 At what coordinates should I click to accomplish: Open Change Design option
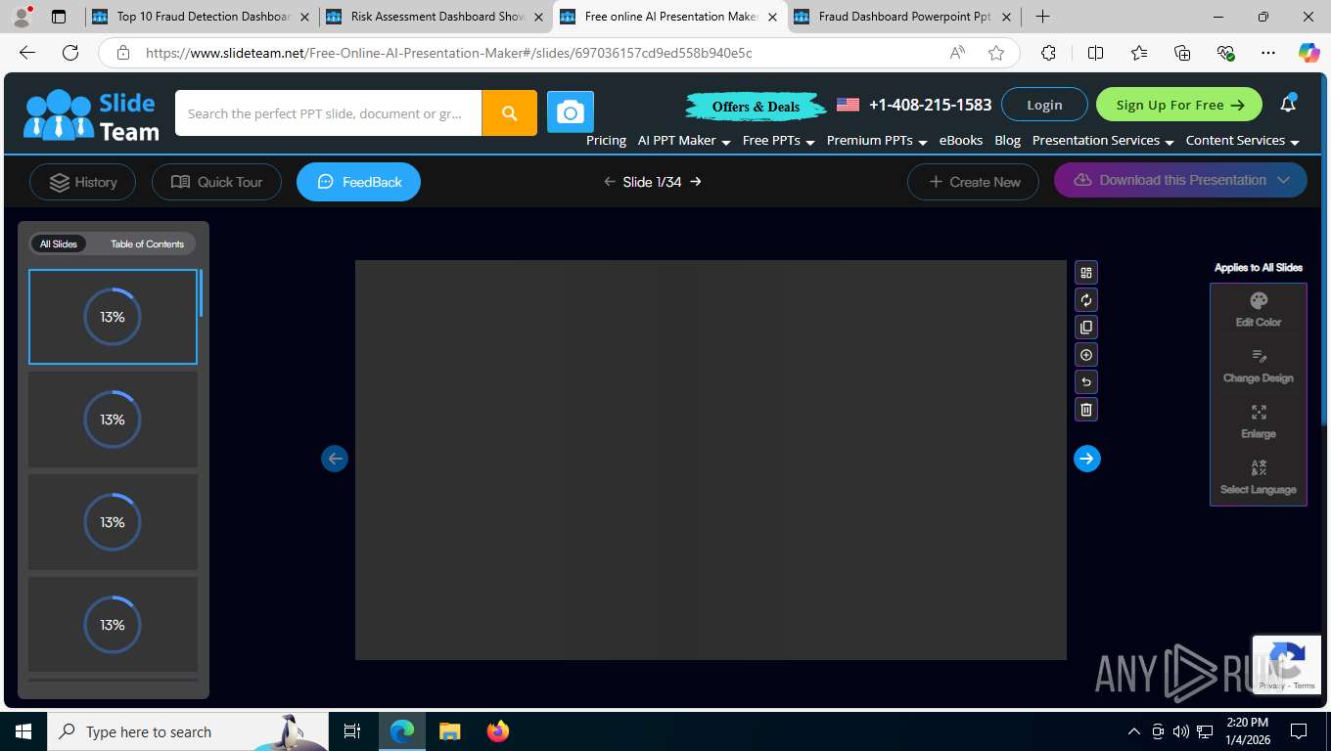pos(1259,366)
